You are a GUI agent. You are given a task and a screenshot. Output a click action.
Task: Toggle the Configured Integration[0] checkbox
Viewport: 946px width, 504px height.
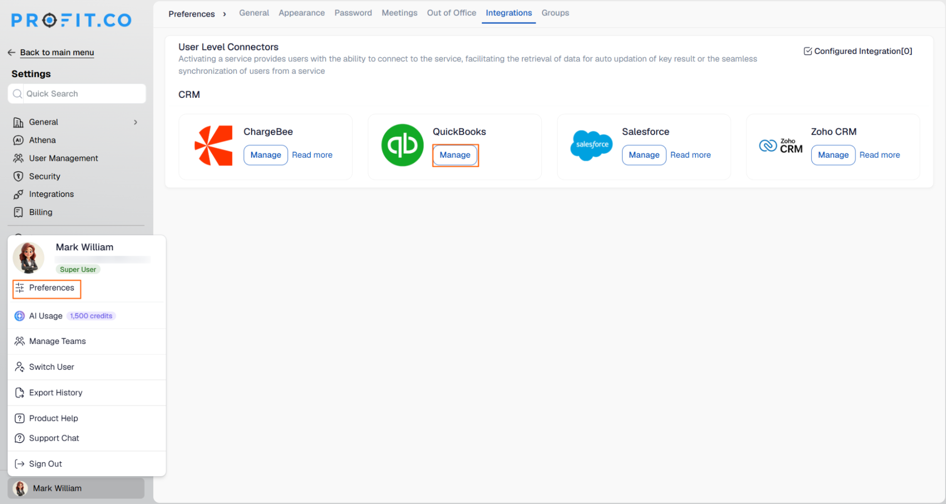click(808, 51)
